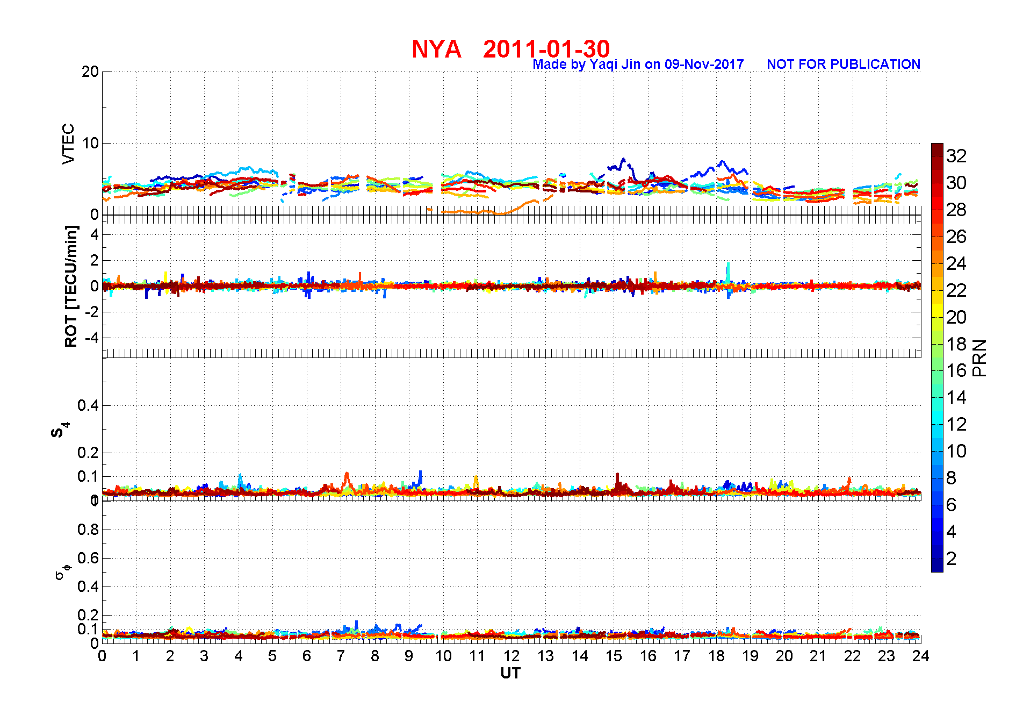1023x715 pixels.
Task: Click the plot title 'NYA 2011-01-30'
Action: coord(510,49)
